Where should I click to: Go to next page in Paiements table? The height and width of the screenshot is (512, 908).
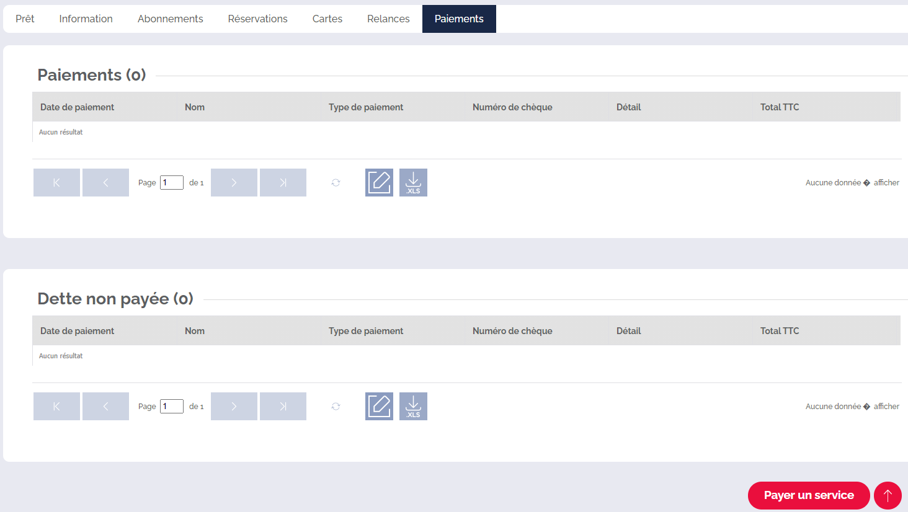(x=234, y=182)
